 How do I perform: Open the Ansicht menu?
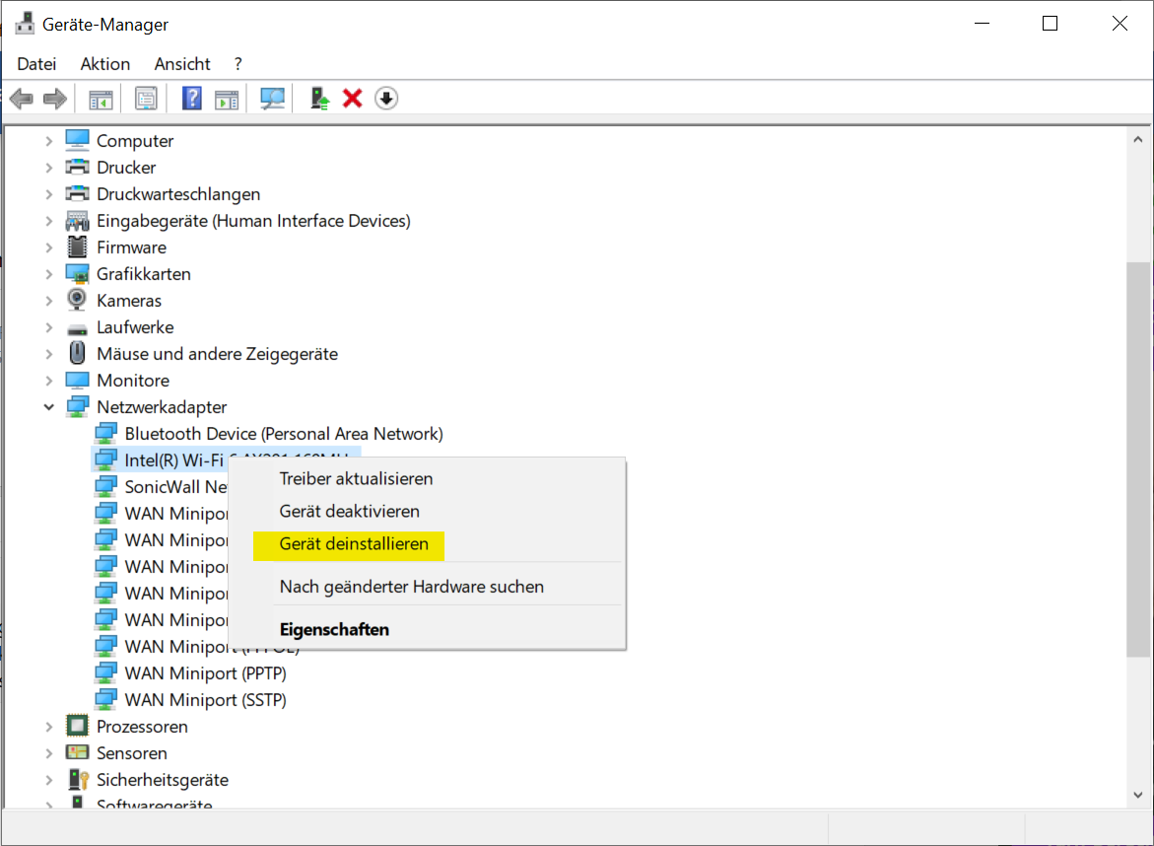[182, 64]
